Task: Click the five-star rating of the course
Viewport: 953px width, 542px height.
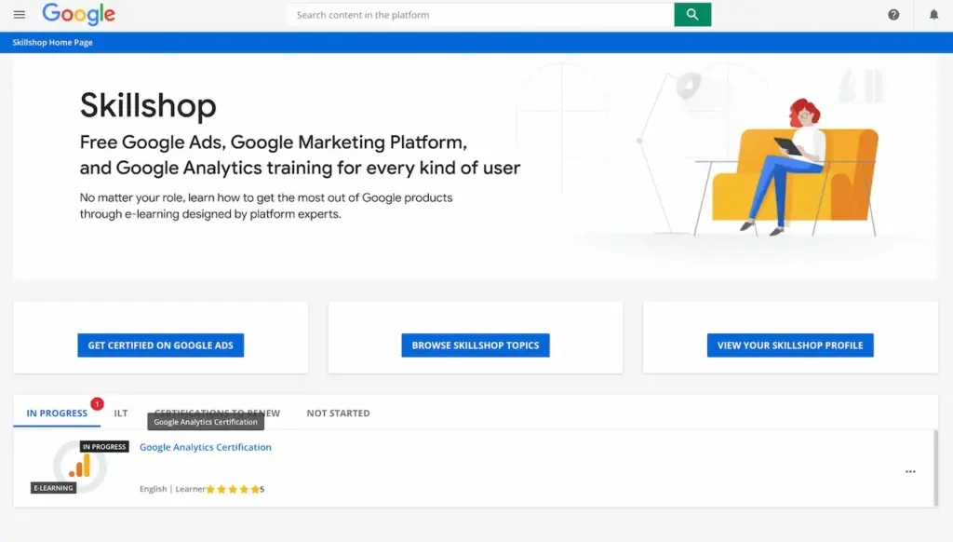Action: pyautogui.click(x=233, y=489)
